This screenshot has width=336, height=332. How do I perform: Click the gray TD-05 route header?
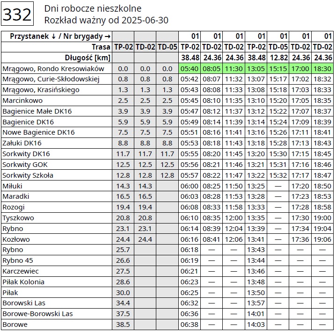[x=168, y=47]
